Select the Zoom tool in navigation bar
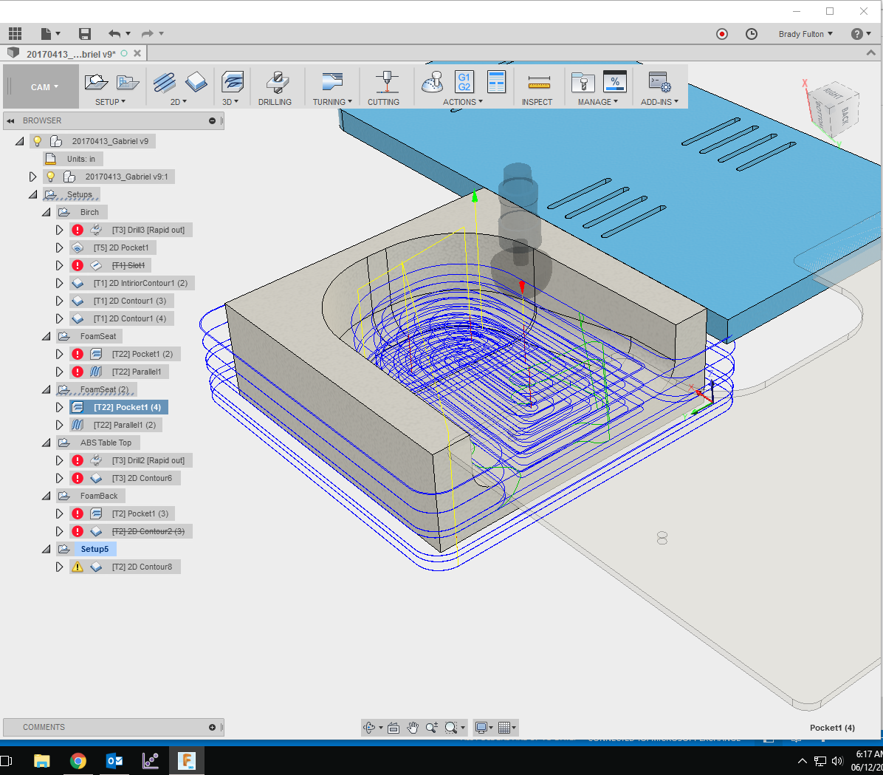Image resolution: width=883 pixels, height=775 pixels. click(432, 727)
